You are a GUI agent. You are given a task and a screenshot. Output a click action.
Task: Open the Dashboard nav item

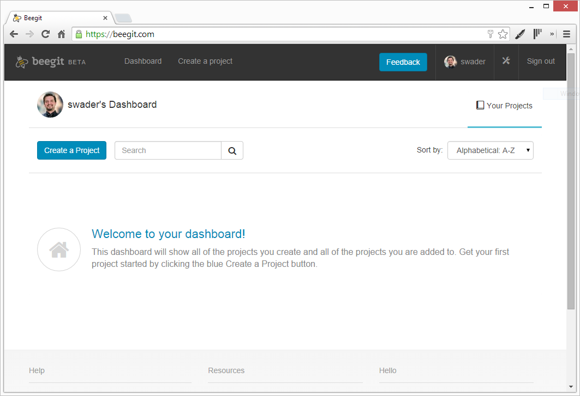coord(143,61)
